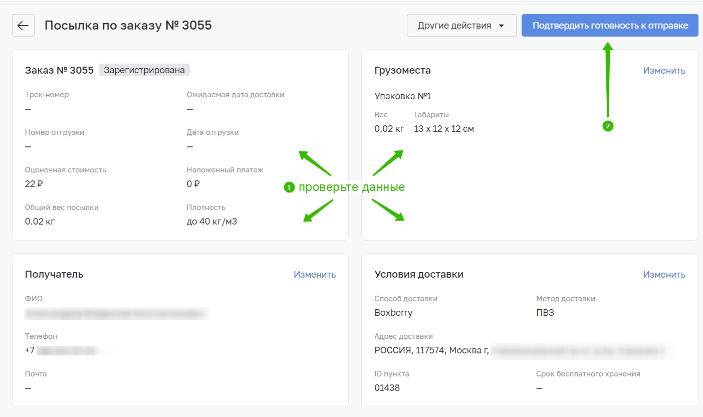
Task: Open the 'Другие действия' dropdown
Action: pos(461,26)
